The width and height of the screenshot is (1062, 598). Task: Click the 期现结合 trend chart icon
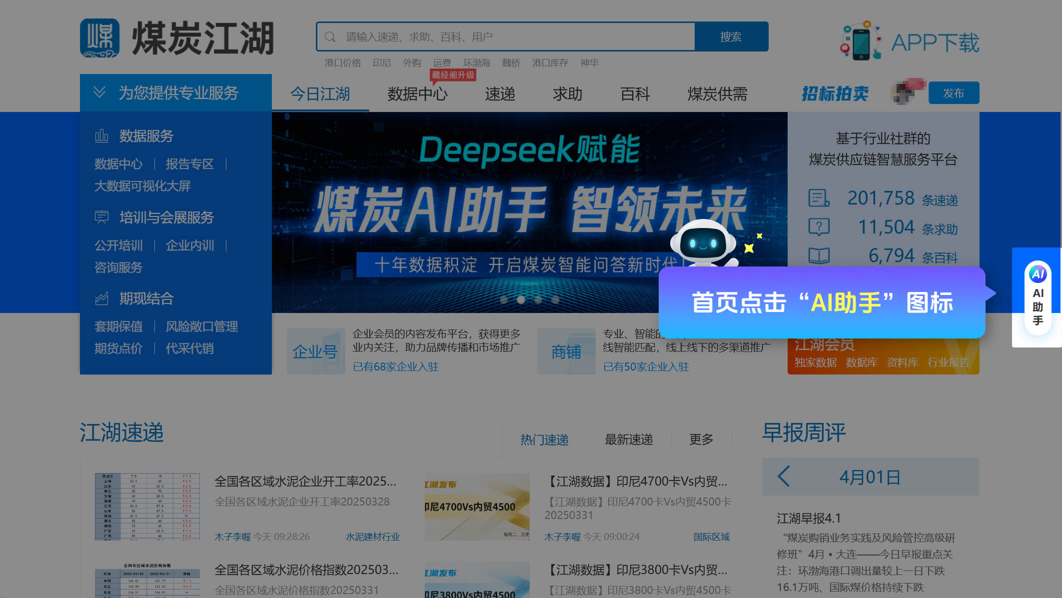[x=101, y=298]
